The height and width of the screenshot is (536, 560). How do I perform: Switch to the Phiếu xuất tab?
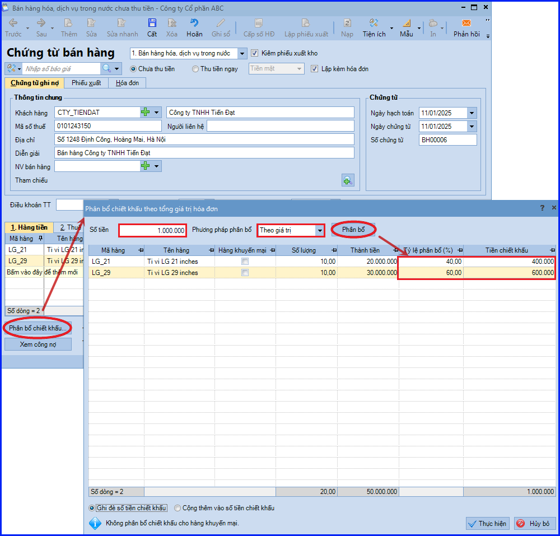tap(86, 83)
